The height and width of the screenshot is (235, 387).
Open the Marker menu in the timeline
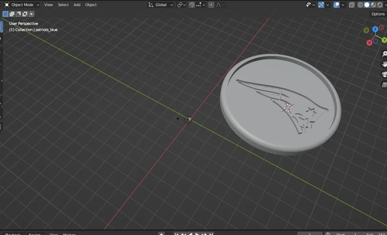tap(69, 234)
